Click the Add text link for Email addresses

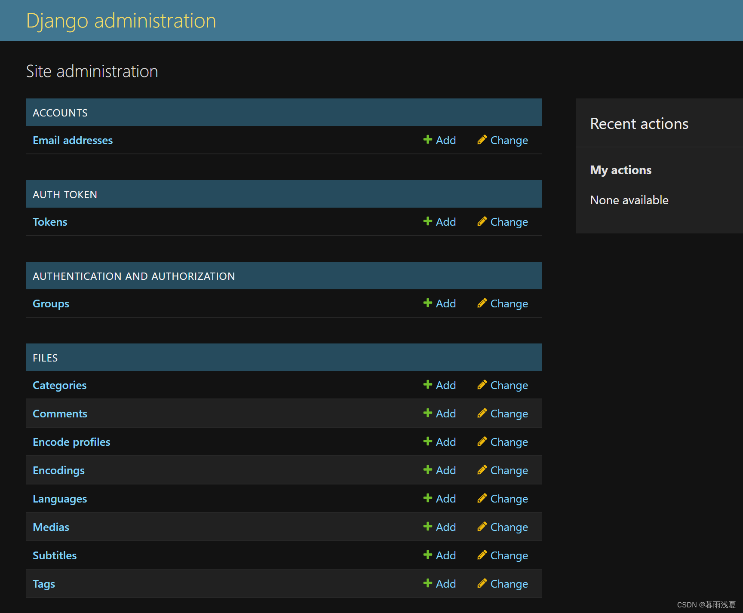tap(446, 140)
